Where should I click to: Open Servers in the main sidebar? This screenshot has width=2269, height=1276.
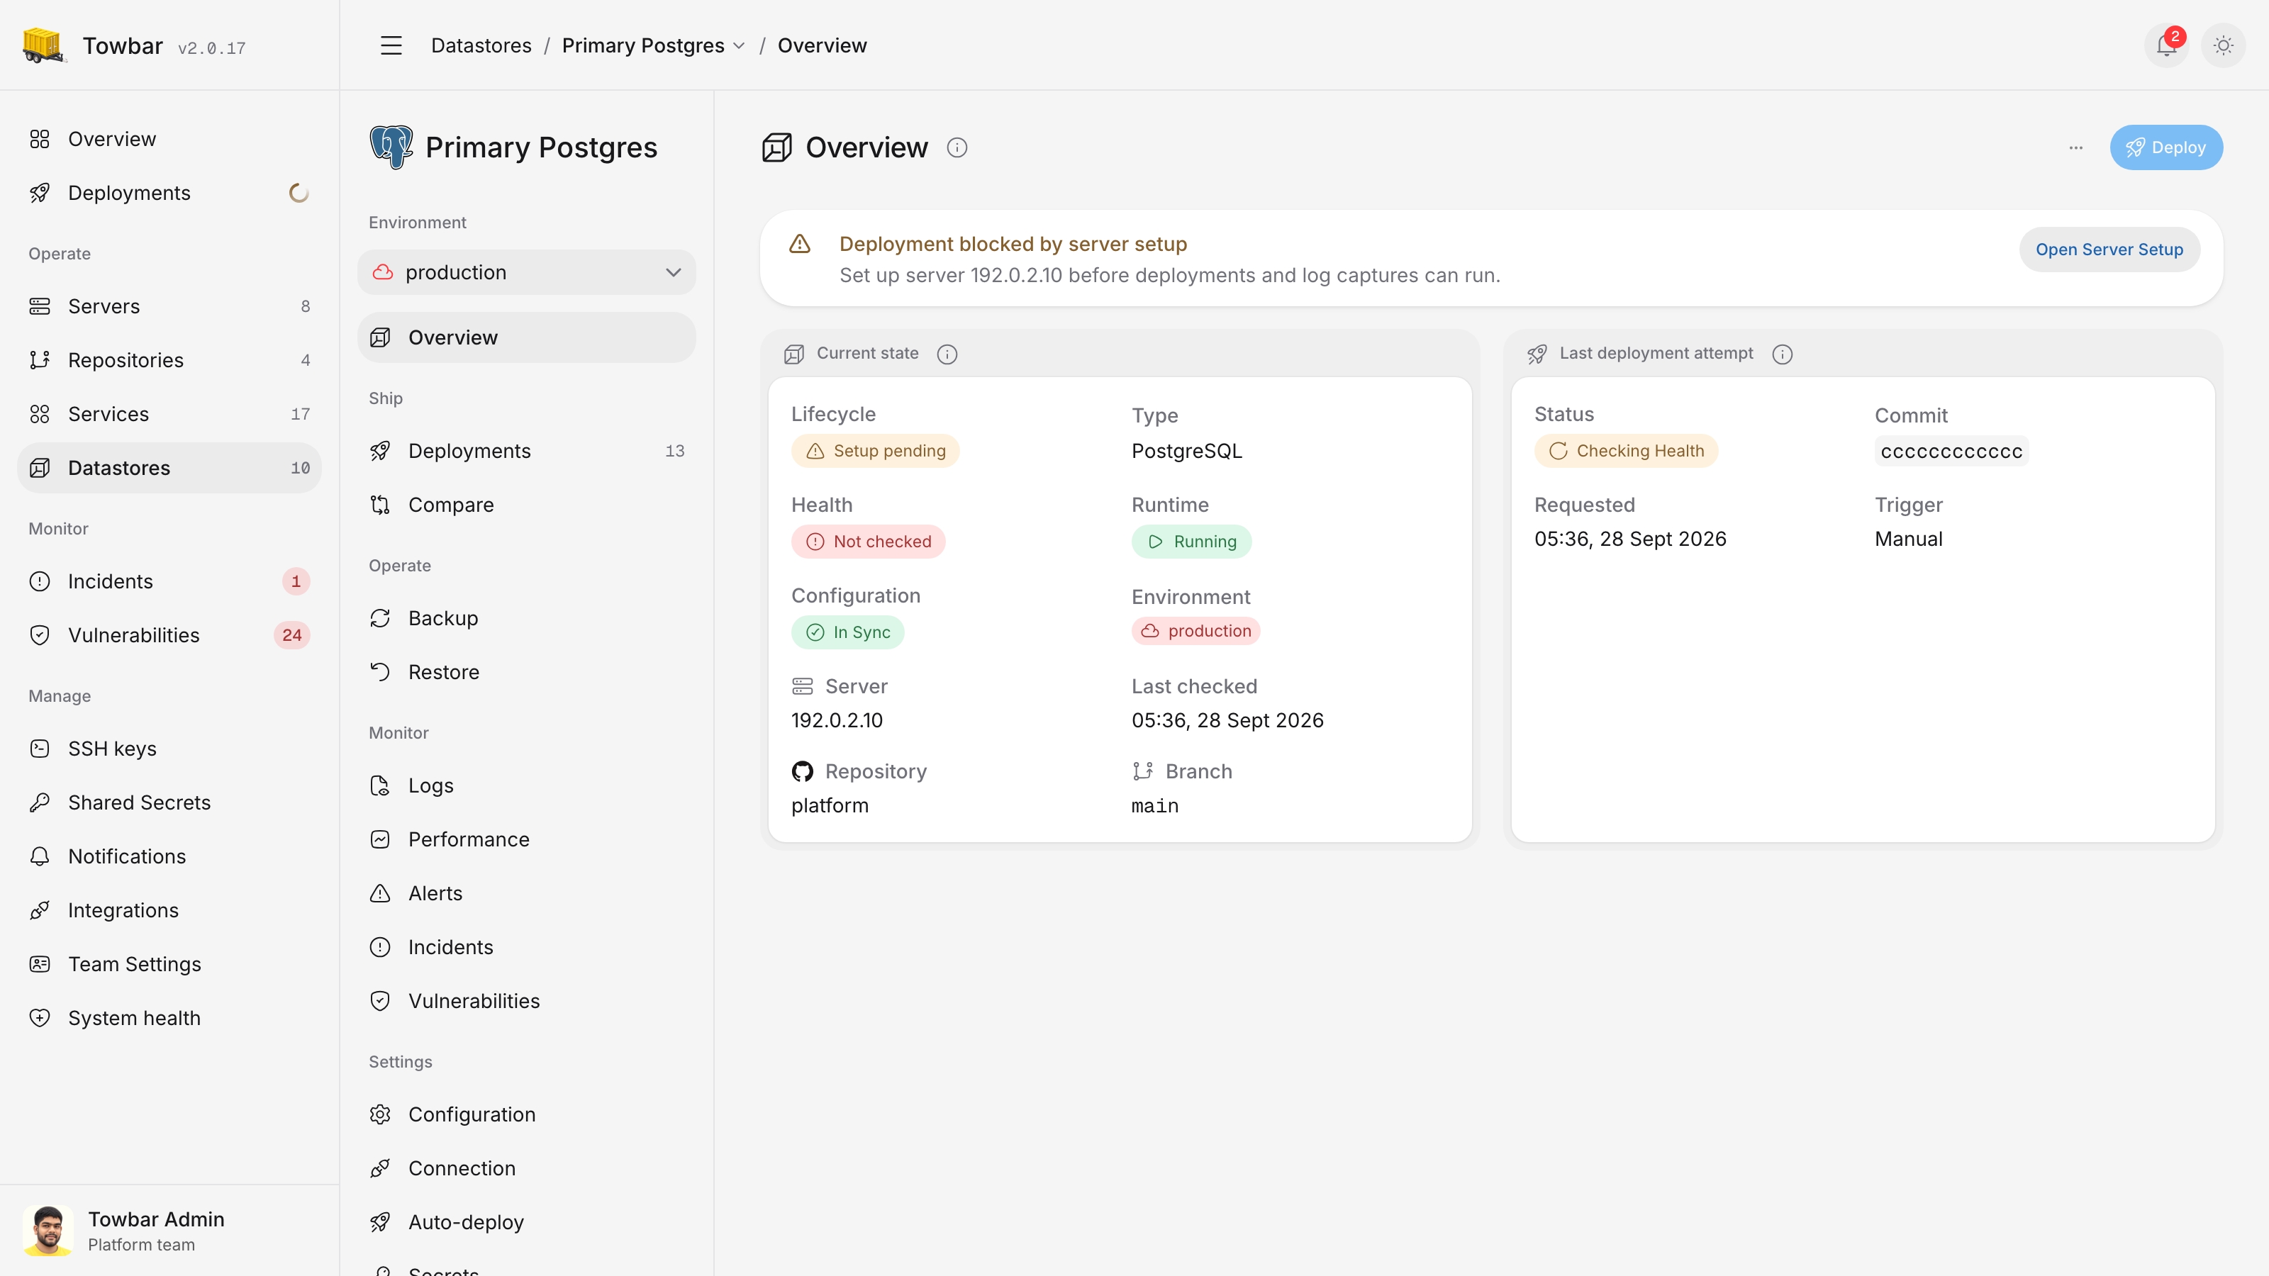pyautogui.click(x=169, y=306)
